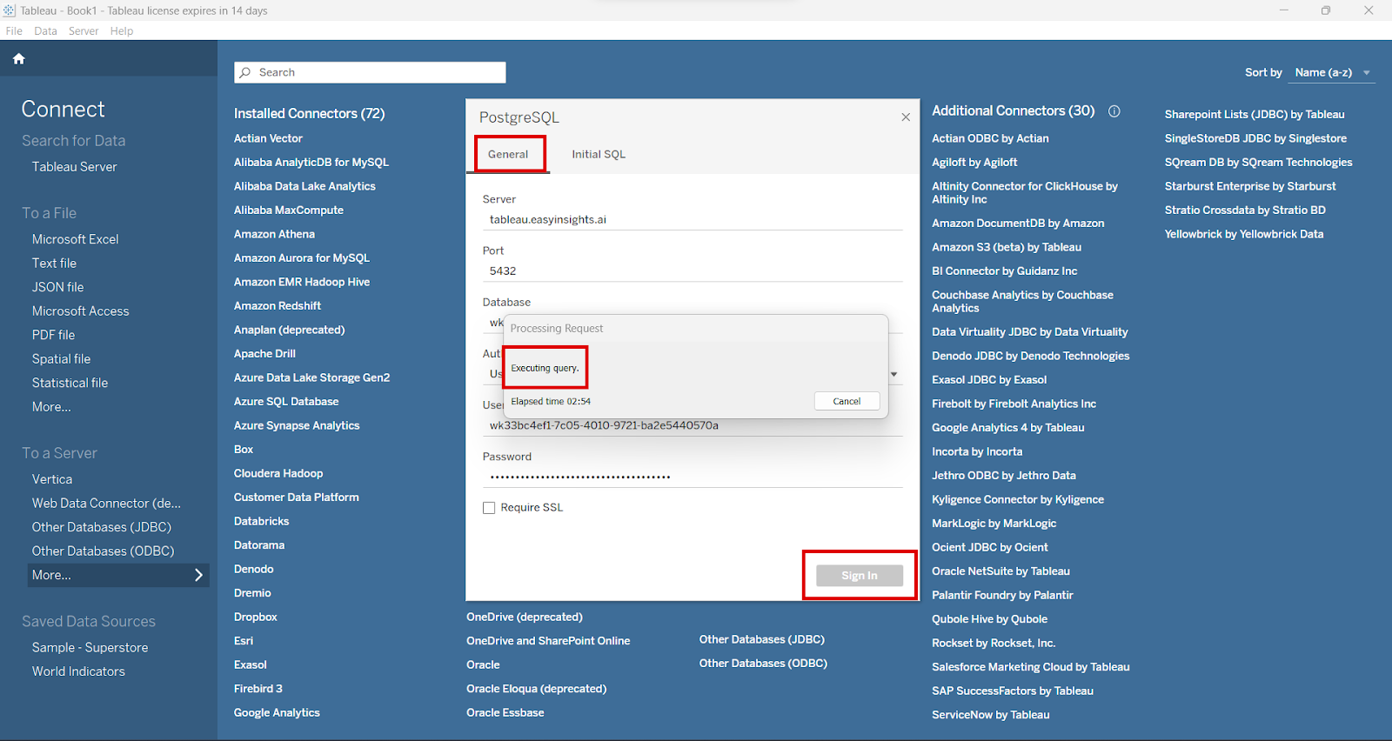Viewport: 1392px width, 741px height.
Task: Select Google Analytics connector
Action: coord(277,712)
